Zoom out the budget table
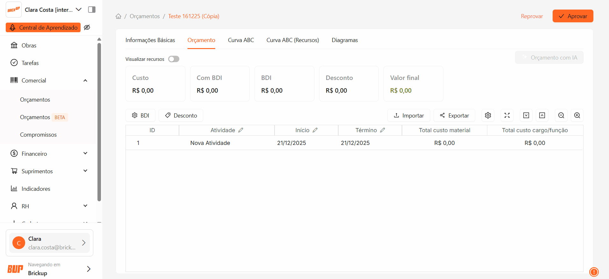 click(x=561, y=115)
